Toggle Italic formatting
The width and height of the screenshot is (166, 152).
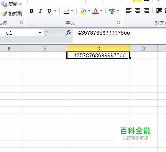pyautogui.click(x=40, y=11)
